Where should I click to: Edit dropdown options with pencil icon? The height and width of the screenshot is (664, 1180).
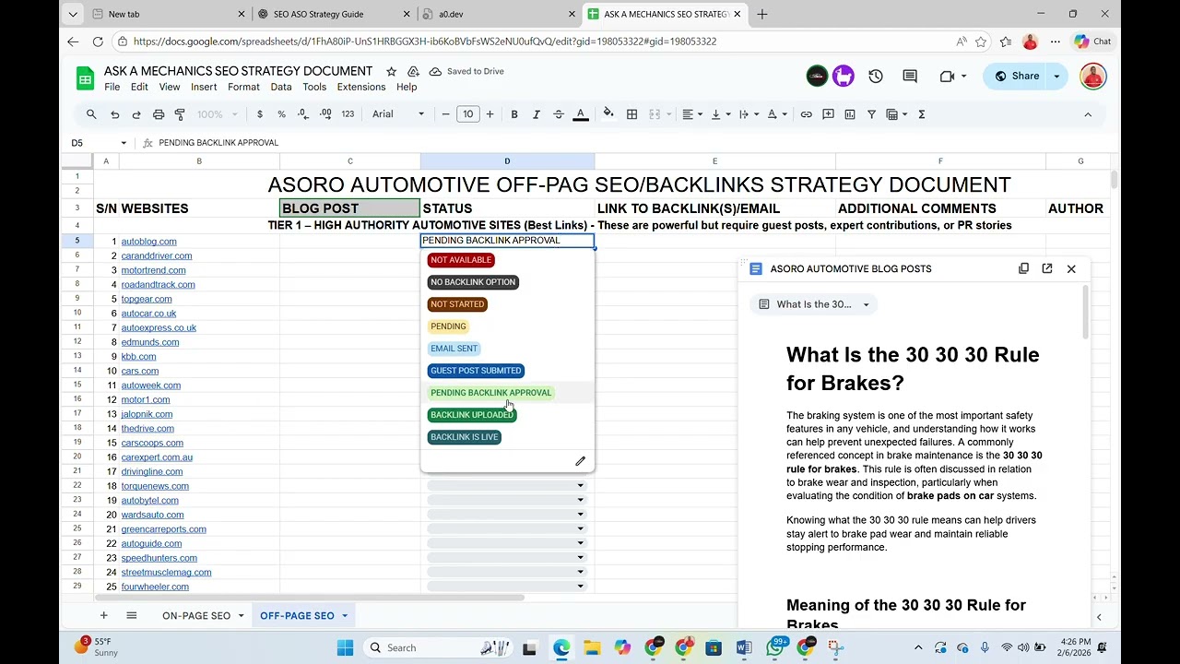580,461
